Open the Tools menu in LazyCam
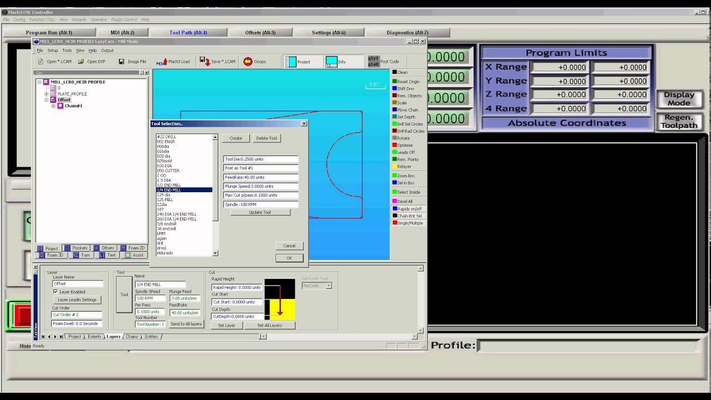711x400 pixels. click(67, 51)
